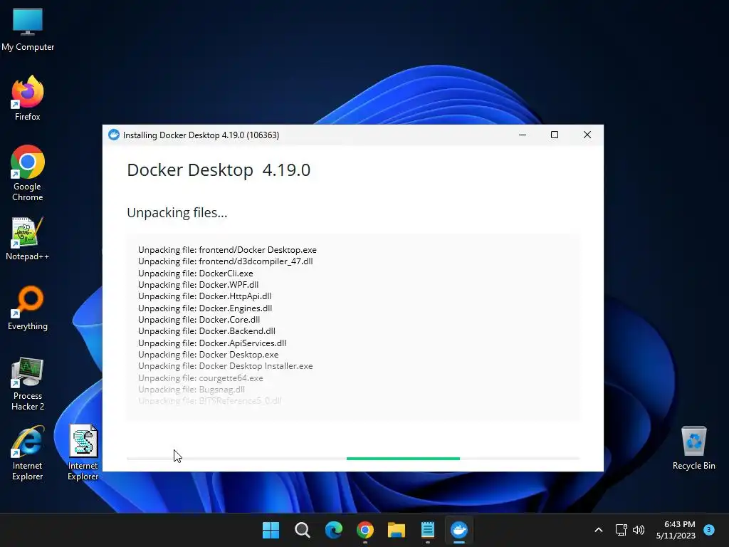Image resolution: width=729 pixels, height=547 pixels.
Task: Select log line 'Bugsnag.dll'
Action: coord(192,390)
